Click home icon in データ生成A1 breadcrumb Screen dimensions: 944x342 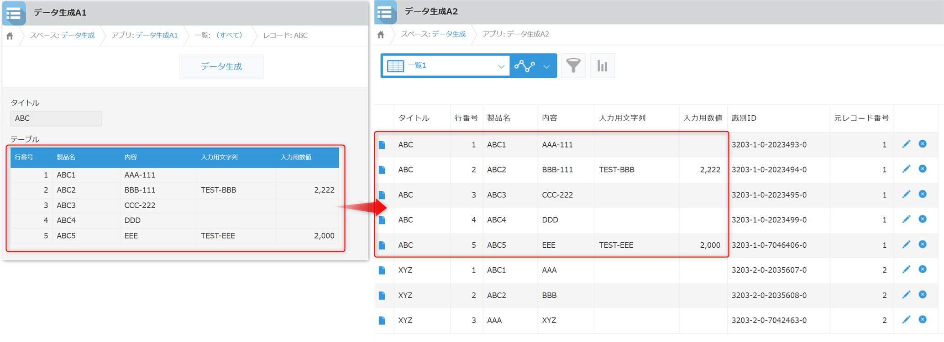10,36
